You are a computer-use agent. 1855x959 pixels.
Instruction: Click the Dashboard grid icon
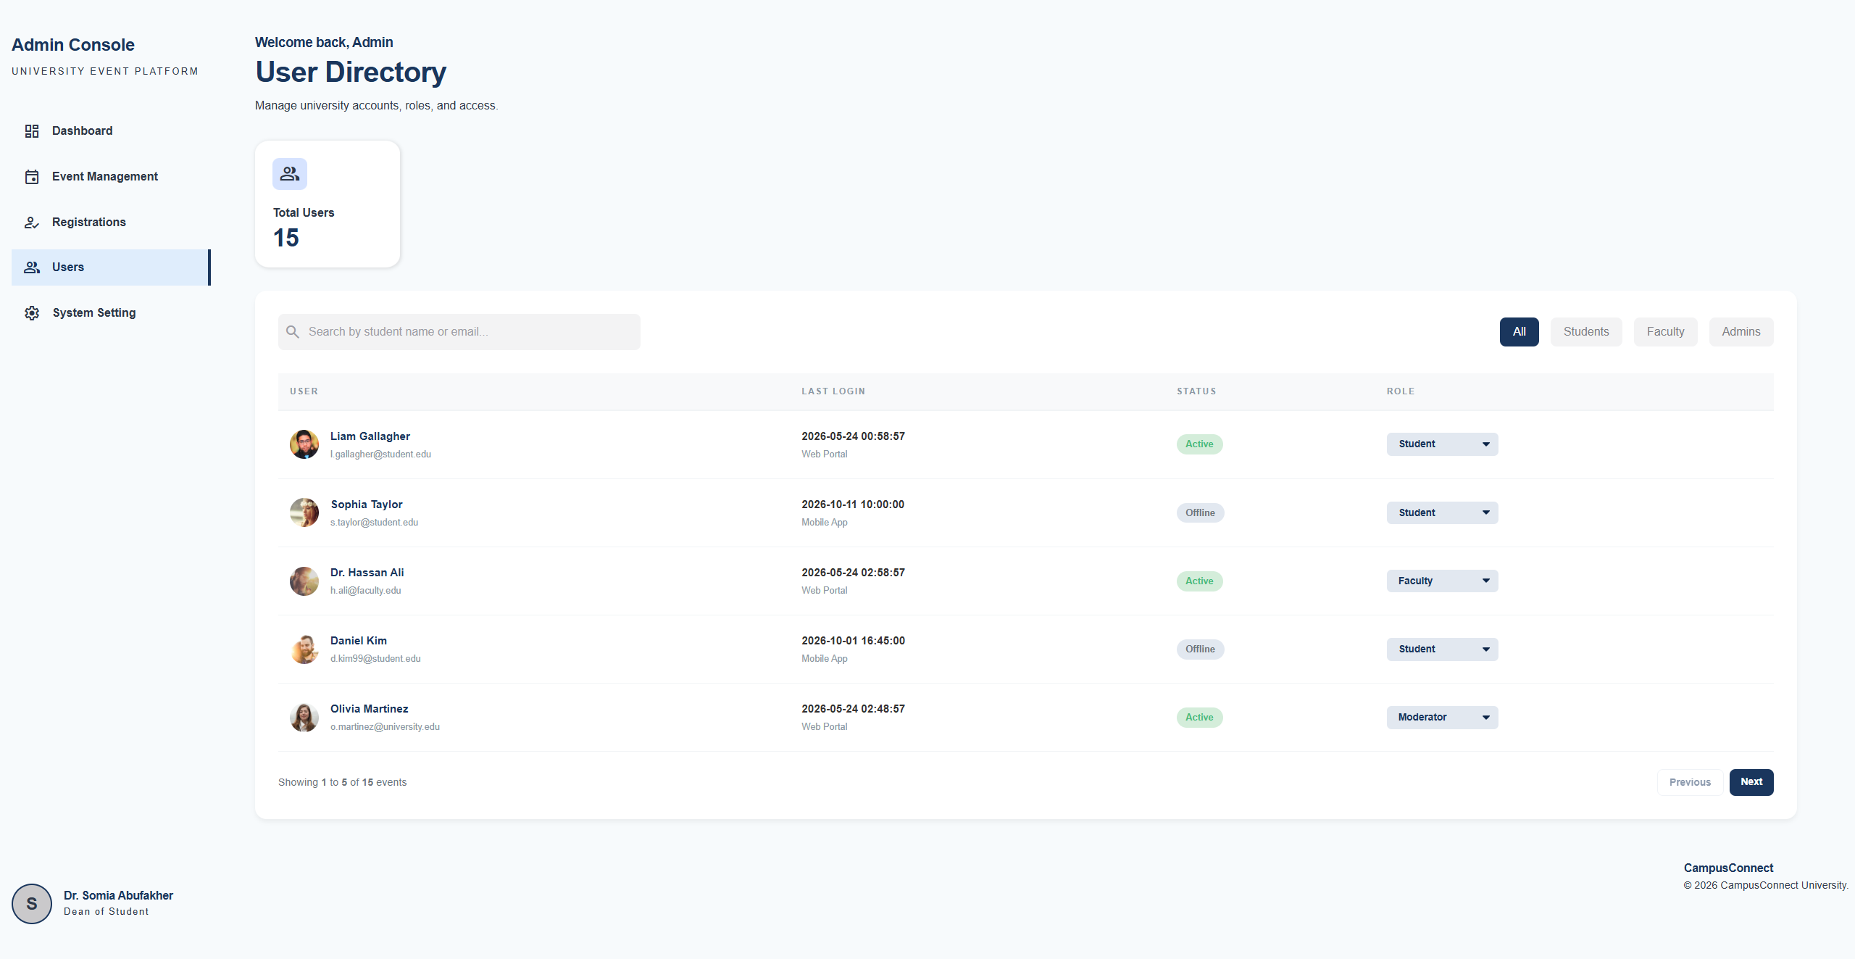(32, 131)
